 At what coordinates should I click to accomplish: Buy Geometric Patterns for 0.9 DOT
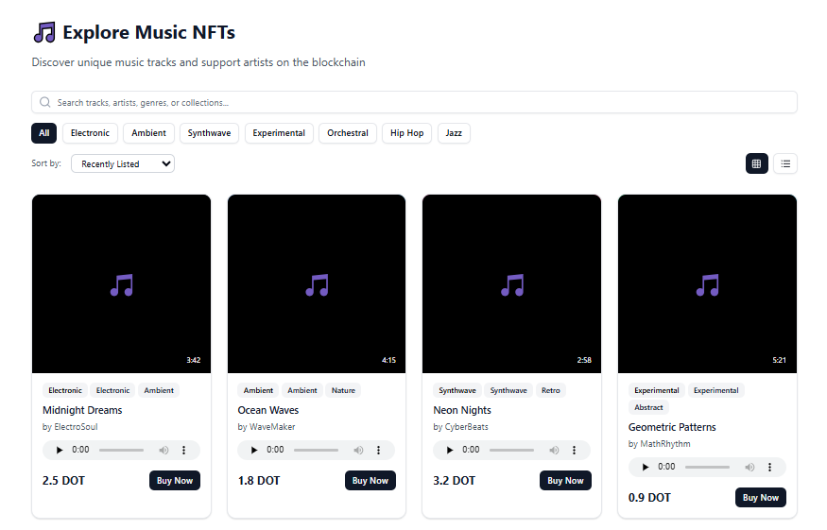[x=761, y=497]
